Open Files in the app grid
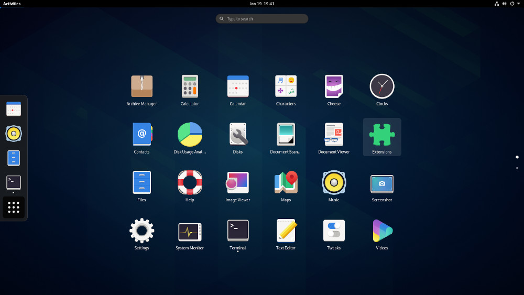Image resolution: width=524 pixels, height=295 pixels. 141,185
